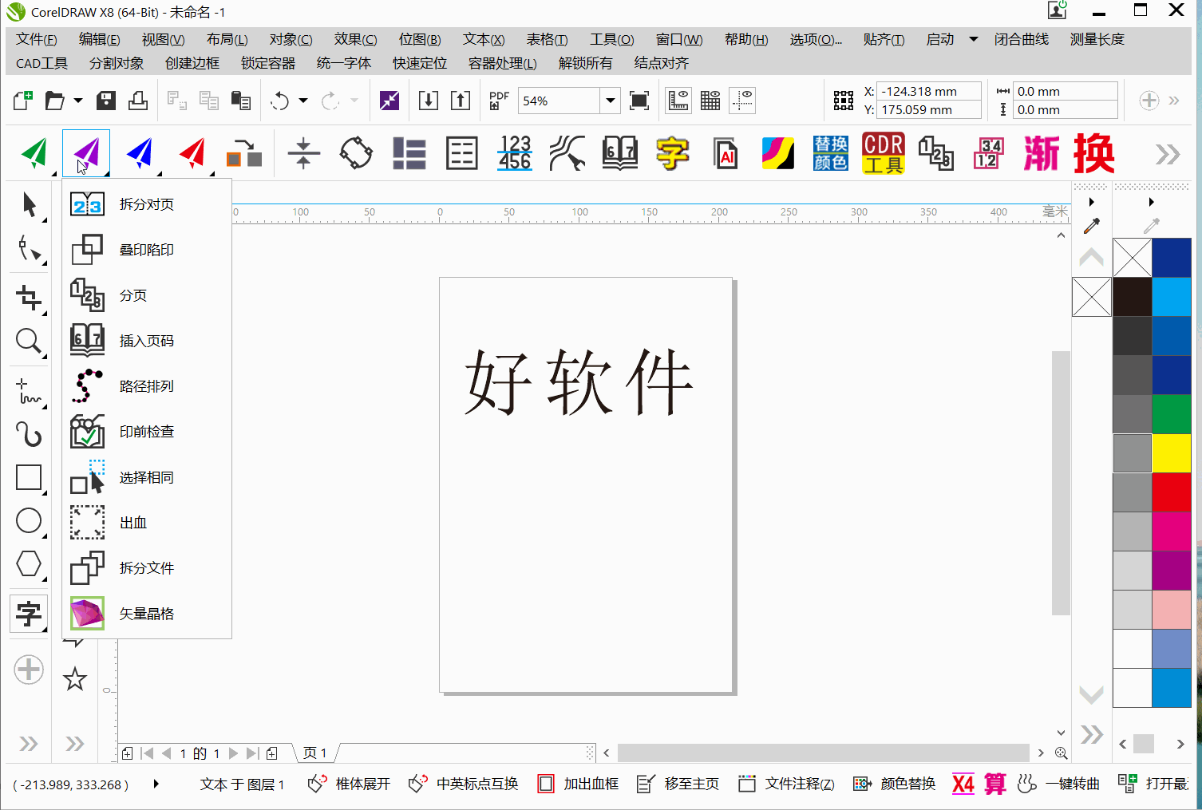Click the X position input field
This screenshot has width=1202, height=810.
[x=928, y=91]
